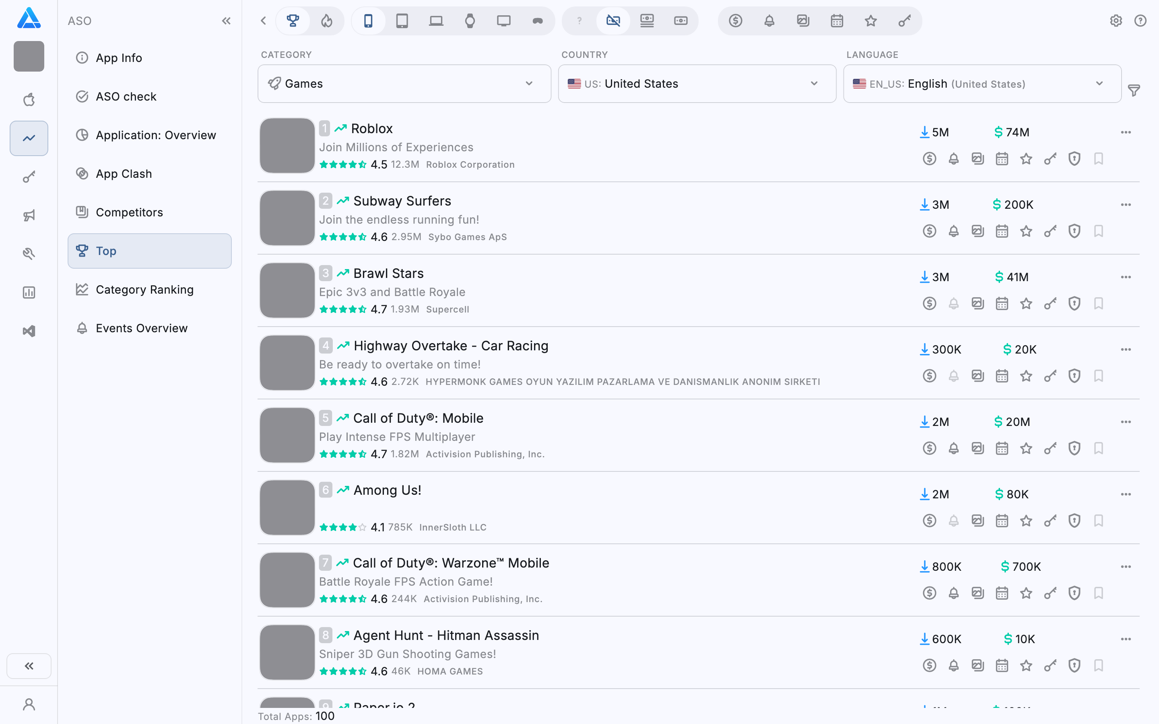Click the key icon in Brawl Stars row
The image size is (1159, 724).
coord(1050,304)
